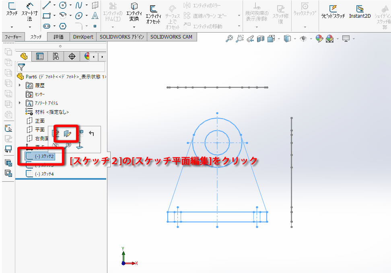
Task: Click Normal To icon in context toolbar
Action: click(80, 145)
